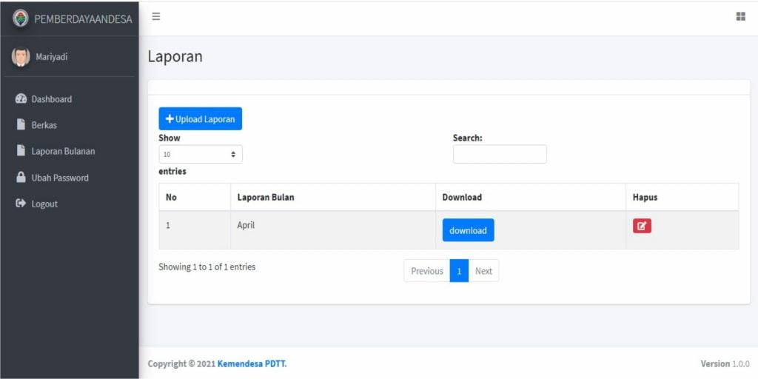Open Laporan Bulanan menu item

pos(63,151)
